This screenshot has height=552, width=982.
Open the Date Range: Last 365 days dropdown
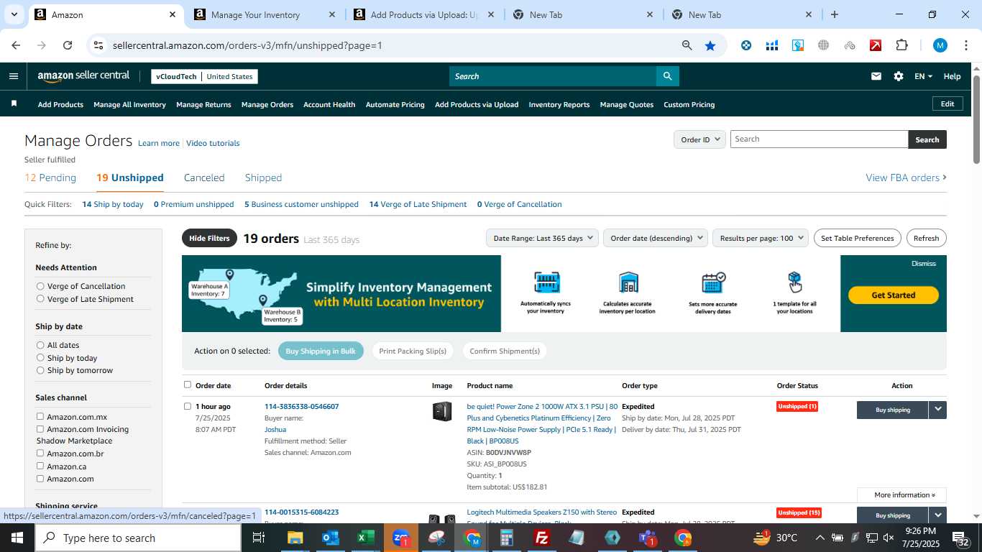pos(543,238)
